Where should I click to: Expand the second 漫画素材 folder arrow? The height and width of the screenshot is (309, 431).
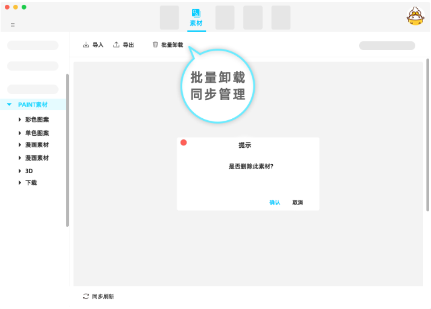[x=20, y=158]
